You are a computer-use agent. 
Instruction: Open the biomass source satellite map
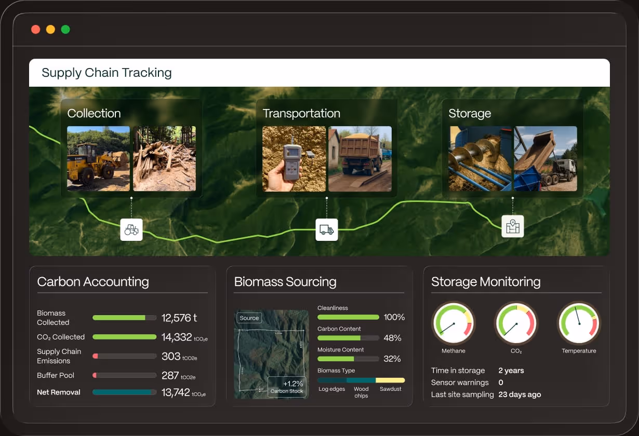pyautogui.click(x=271, y=355)
